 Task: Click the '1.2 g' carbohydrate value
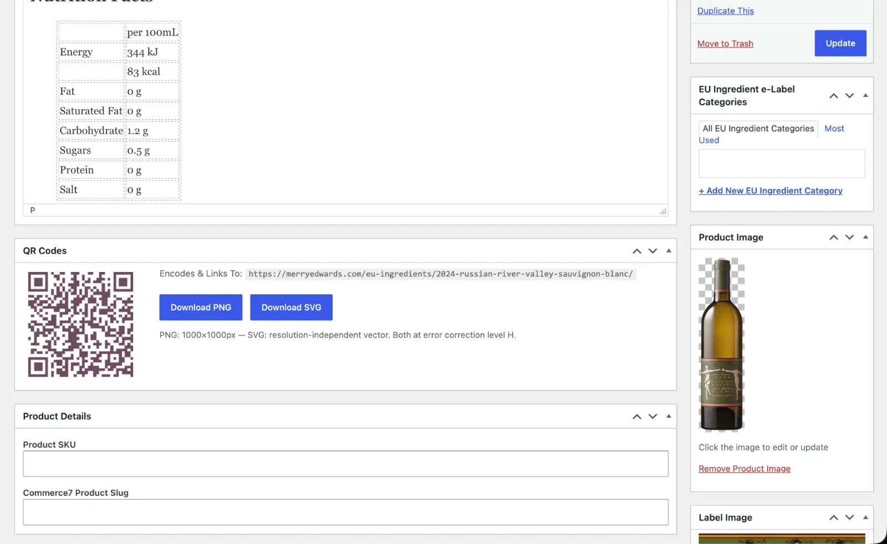[152, 131]
